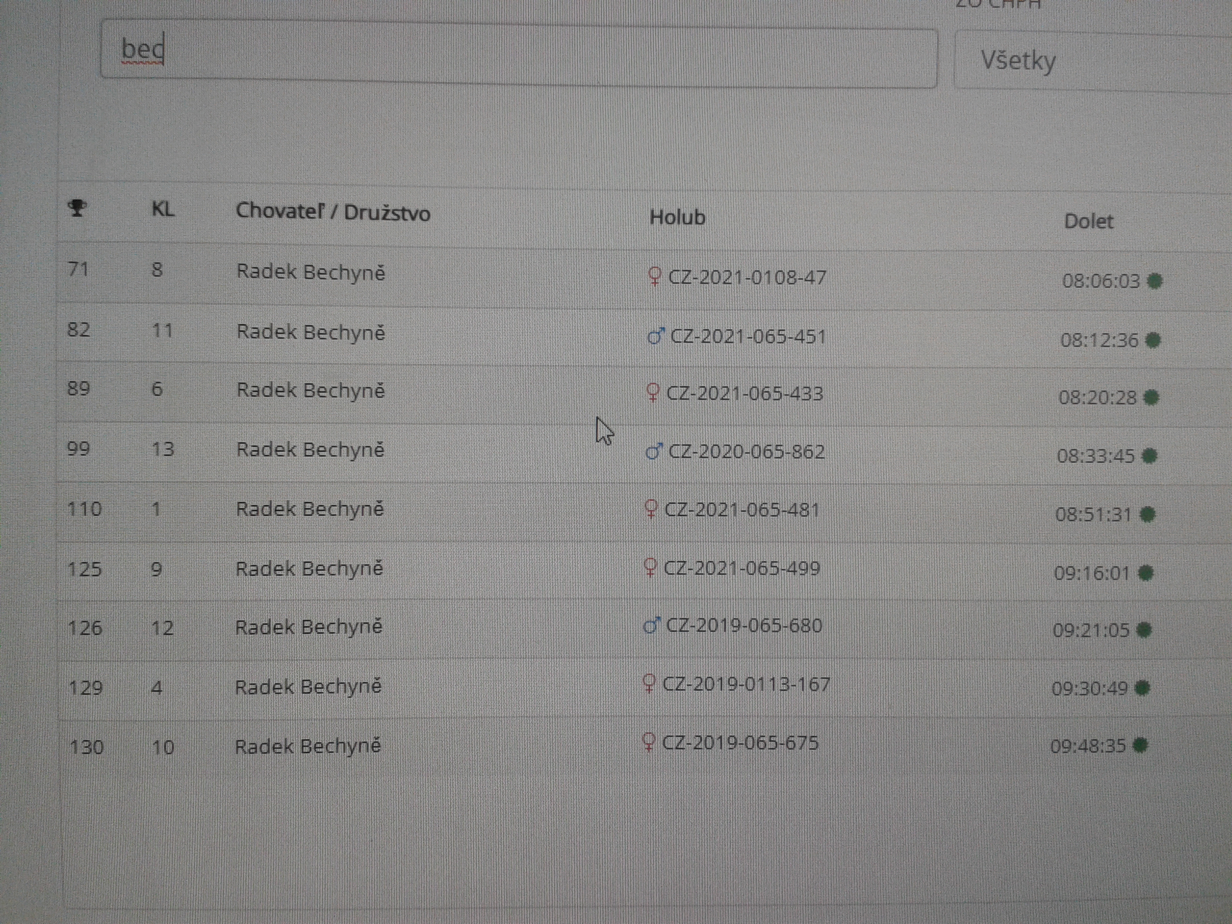The width and height of the screenshot is (1232, 924).
Task: Click Radek Bechyně in the rank 126 row
Action: pos(308,628)
